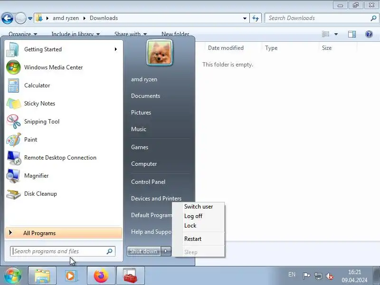Open amd ryzen personal folder link
Image resolution: width=380 pixels, height=285 pixels.
[x=144, y=79]
